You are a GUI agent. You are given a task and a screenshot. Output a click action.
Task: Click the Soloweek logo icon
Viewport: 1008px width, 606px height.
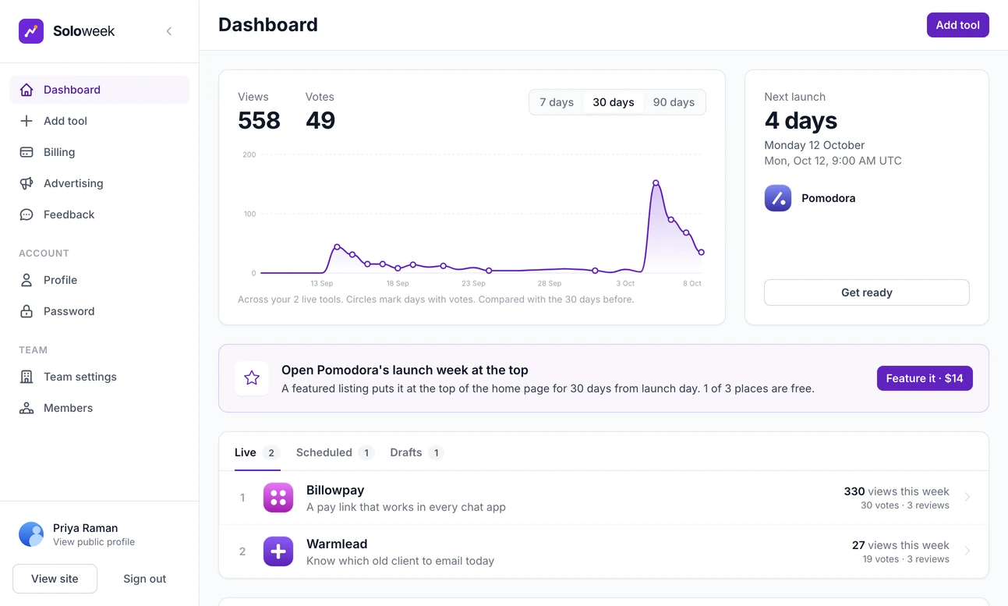31,31
